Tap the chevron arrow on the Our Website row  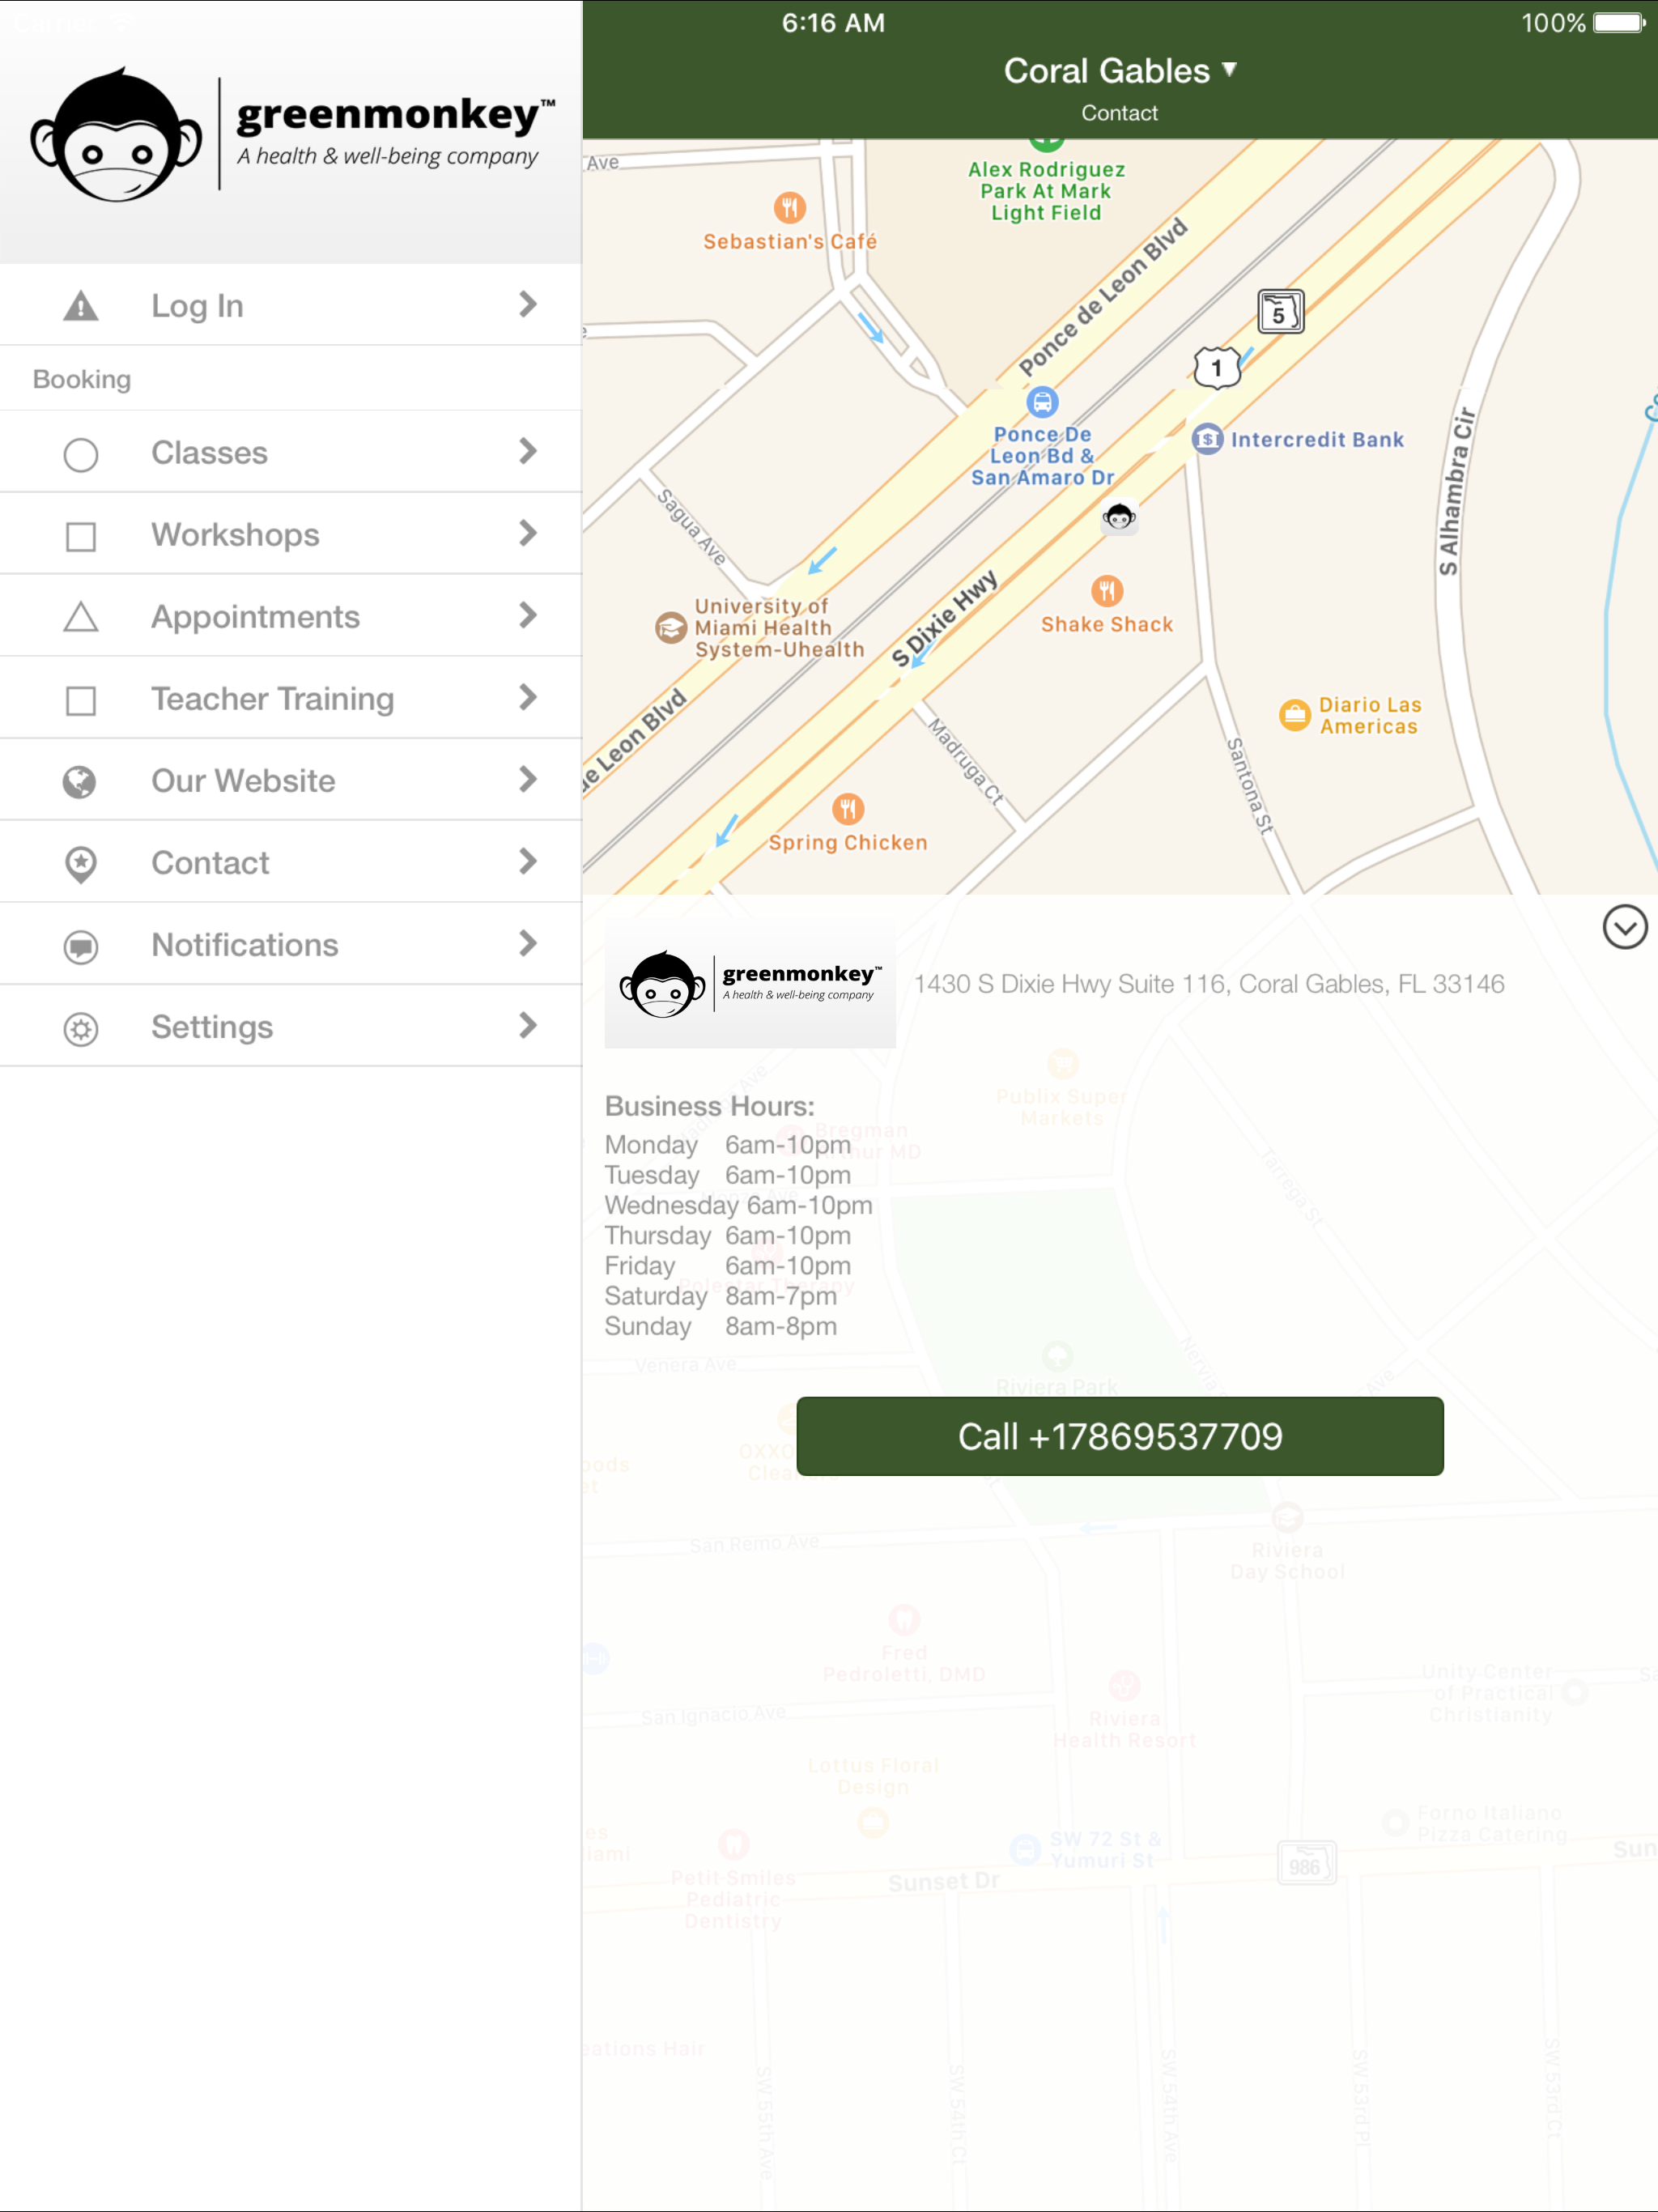pyautogui.click(x=528, y=780)
